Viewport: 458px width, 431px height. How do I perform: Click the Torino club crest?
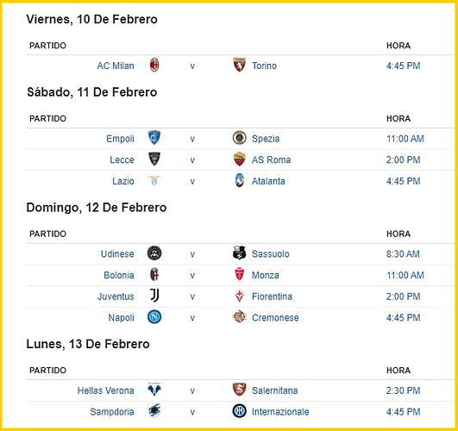point(239,65)
